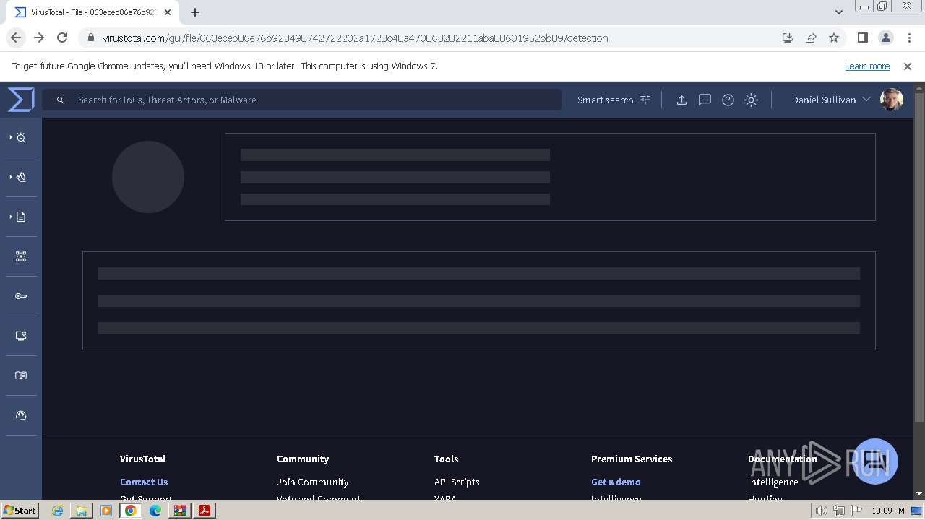Open the document reports sidebar icon
Screen dimensions: 925x520
point(21,217)
